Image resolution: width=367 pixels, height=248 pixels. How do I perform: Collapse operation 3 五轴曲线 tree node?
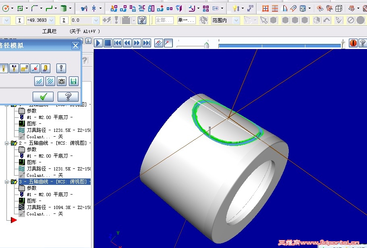click(7, 182)
